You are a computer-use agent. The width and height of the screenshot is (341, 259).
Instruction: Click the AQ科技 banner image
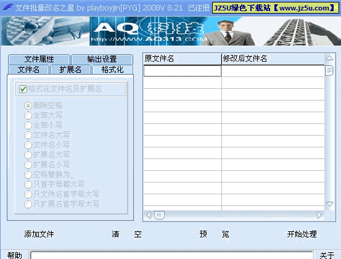(x=171, y=31)
